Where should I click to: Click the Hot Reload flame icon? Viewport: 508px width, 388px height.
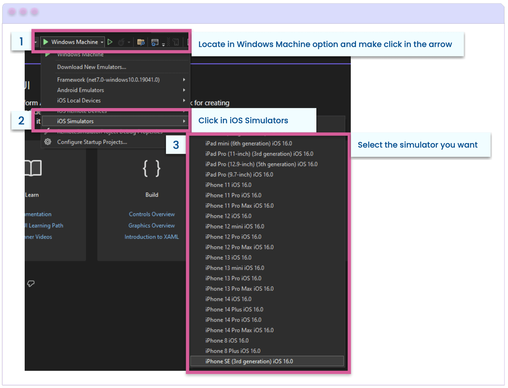[121, 42]
